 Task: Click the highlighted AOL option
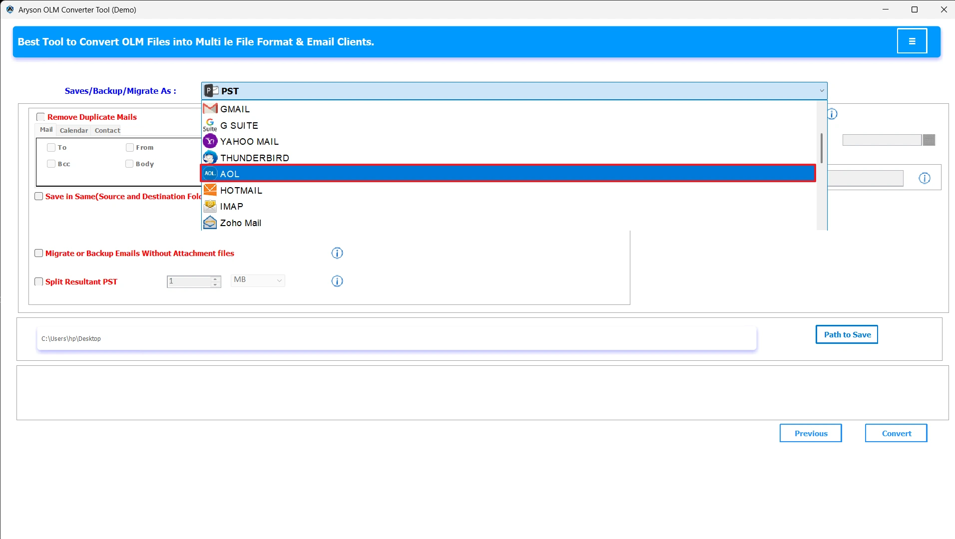pos(230,174)
